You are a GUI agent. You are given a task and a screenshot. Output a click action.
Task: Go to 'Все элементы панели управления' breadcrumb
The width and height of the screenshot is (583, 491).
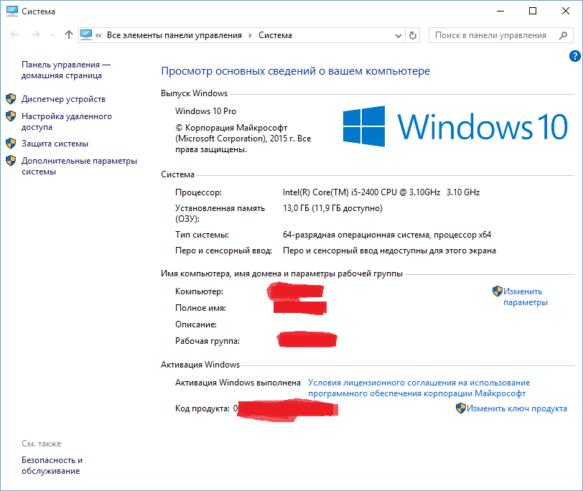pyautogui.click(x=174, y=35)
